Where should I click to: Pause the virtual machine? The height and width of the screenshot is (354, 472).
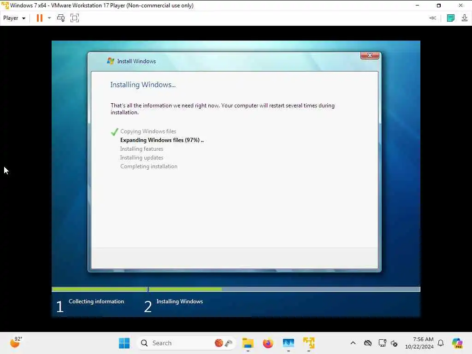coord(40,18)
